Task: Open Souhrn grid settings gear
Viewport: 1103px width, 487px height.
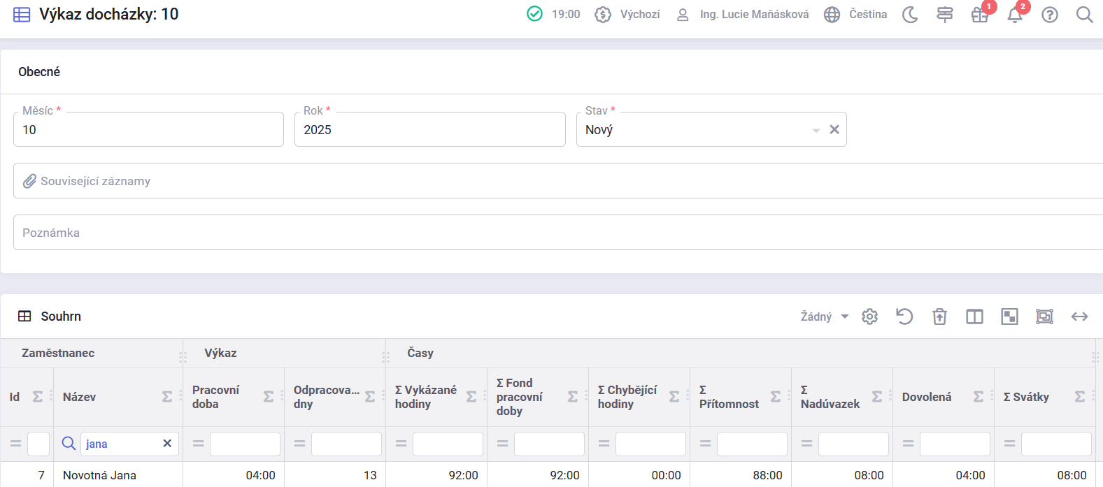Action: 869,317
